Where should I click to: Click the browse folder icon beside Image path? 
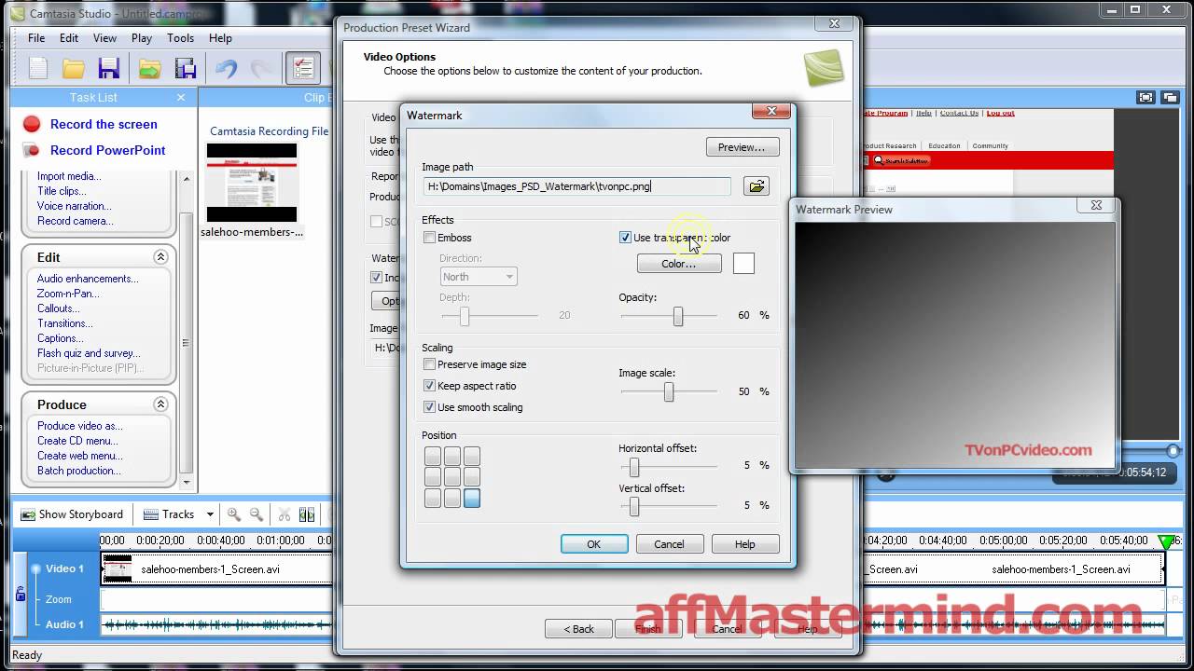(757, 186)
